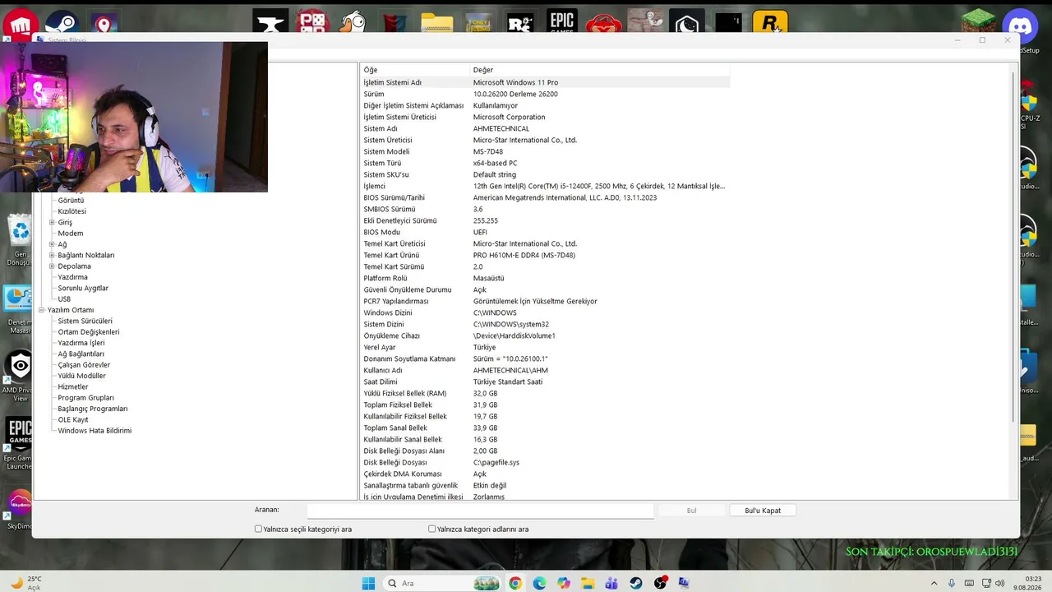
Task: Select System Information taskbar icon
Action: (684, 583)
